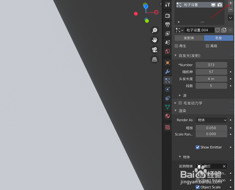Screen dimensions: 235x190
Task: Click the Scale Randomness field 0.000
Action: point(211,134)
